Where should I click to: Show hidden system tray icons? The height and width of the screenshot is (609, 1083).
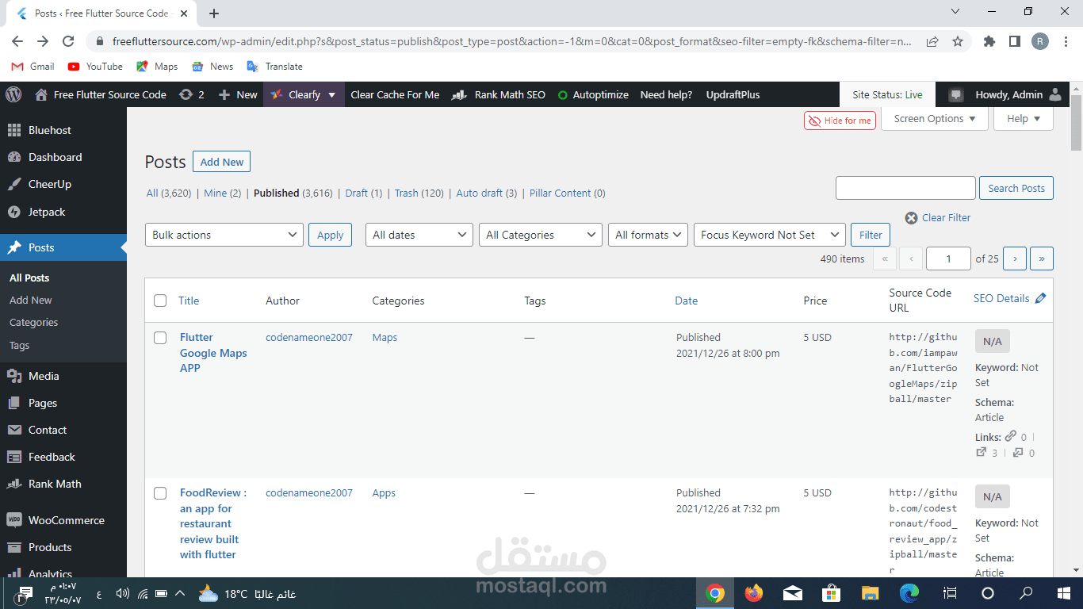[x=180, y=593]
